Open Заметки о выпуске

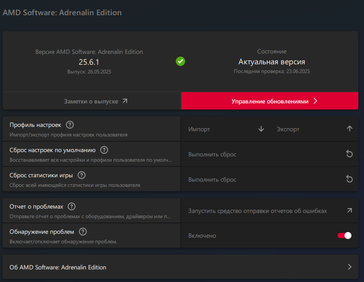92,101
